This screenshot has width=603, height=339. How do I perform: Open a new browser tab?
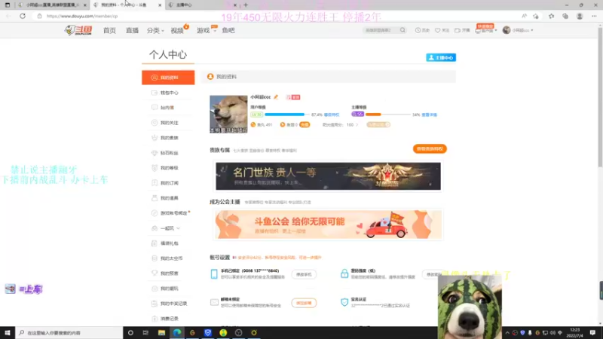[x=246, y=5]
